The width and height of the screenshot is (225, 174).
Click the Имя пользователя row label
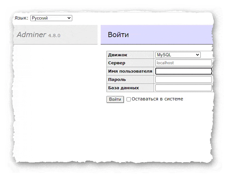tap(130, 71)
